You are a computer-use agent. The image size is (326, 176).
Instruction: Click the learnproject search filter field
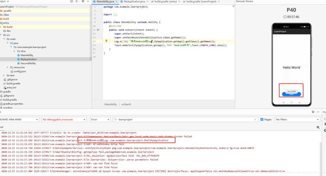pos(185,120)
